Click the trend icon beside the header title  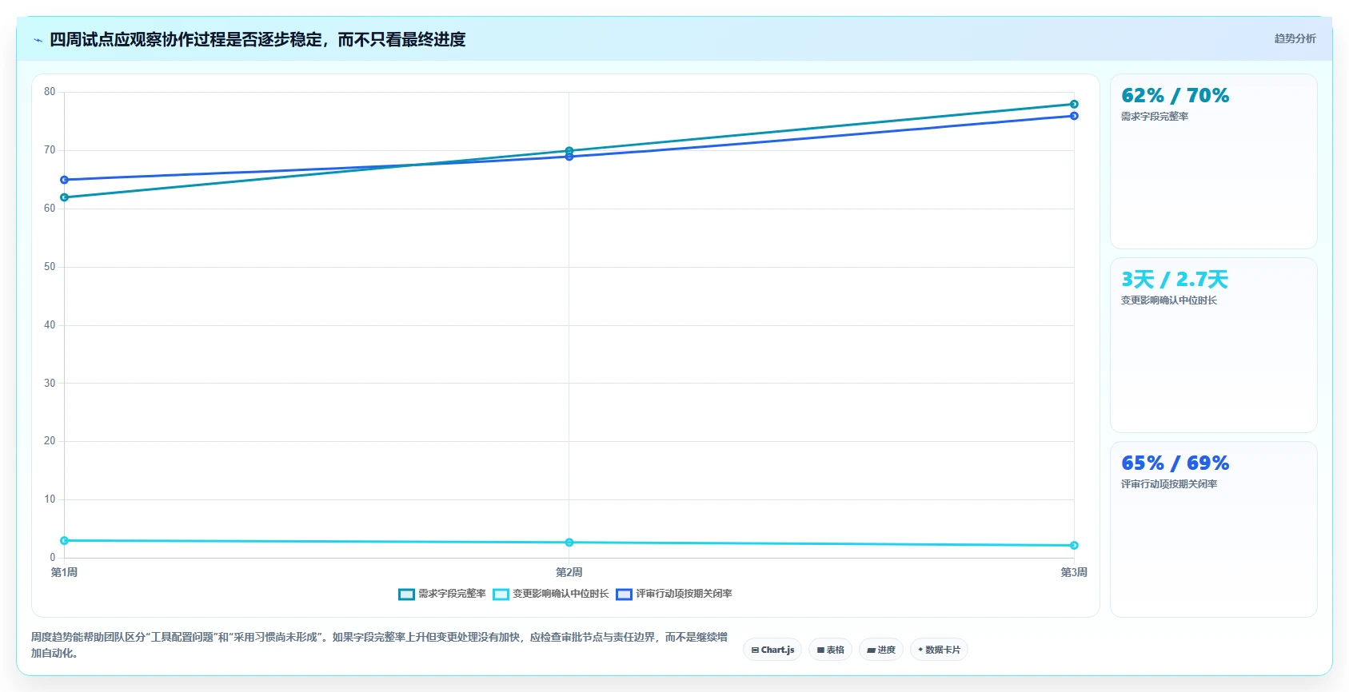[38, 40]
